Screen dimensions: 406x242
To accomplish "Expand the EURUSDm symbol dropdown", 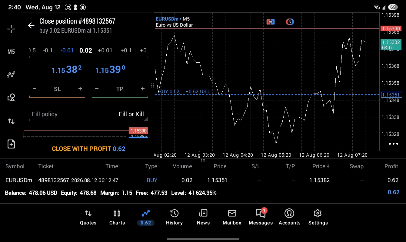I will (x=168, y=19).
